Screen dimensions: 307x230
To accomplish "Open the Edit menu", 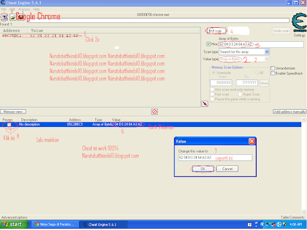I will click(x=12, y=9).
